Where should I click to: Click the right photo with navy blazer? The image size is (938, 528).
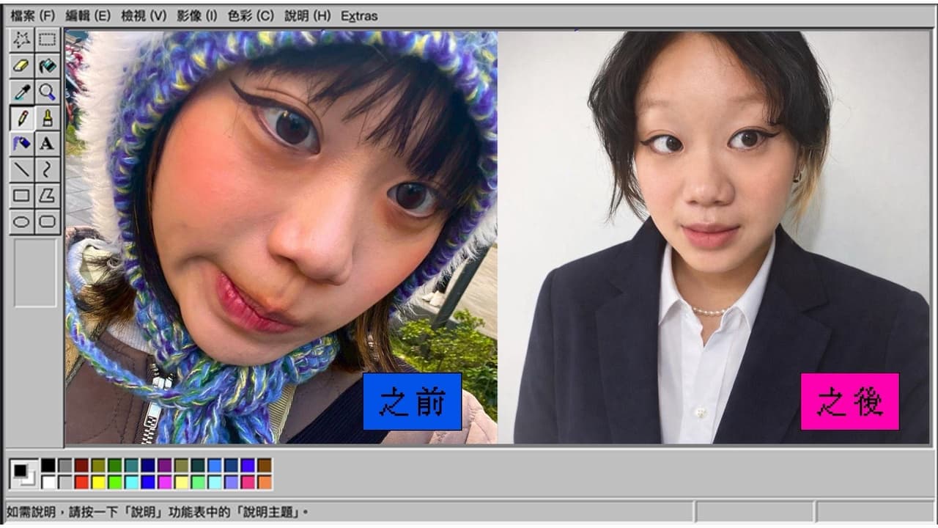[714, 237]
